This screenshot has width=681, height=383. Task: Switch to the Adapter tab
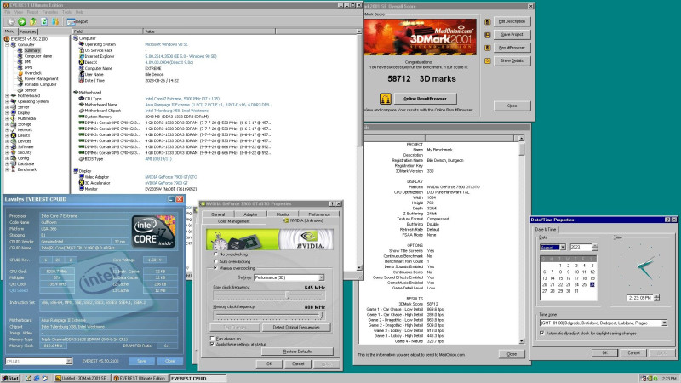point(250,214)
